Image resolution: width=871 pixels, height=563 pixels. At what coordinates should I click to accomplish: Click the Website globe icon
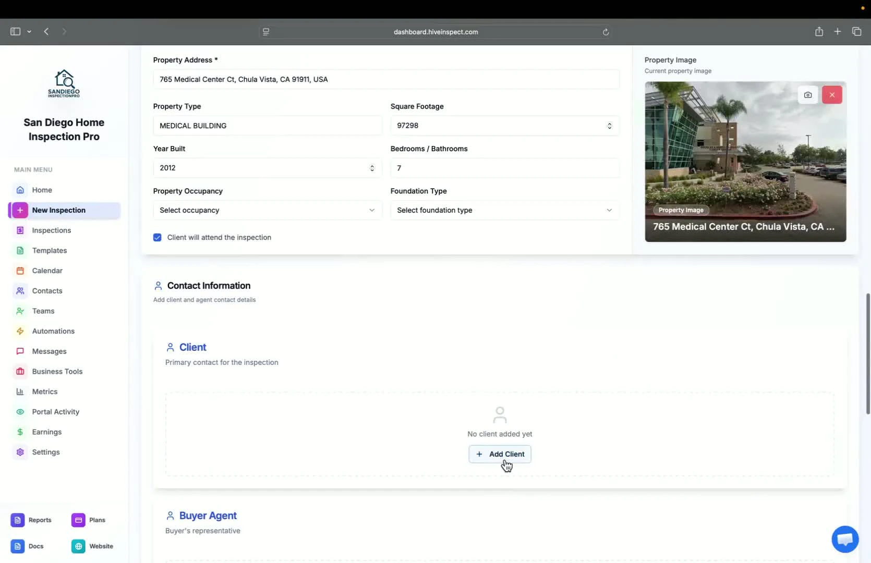pos(78,546)
